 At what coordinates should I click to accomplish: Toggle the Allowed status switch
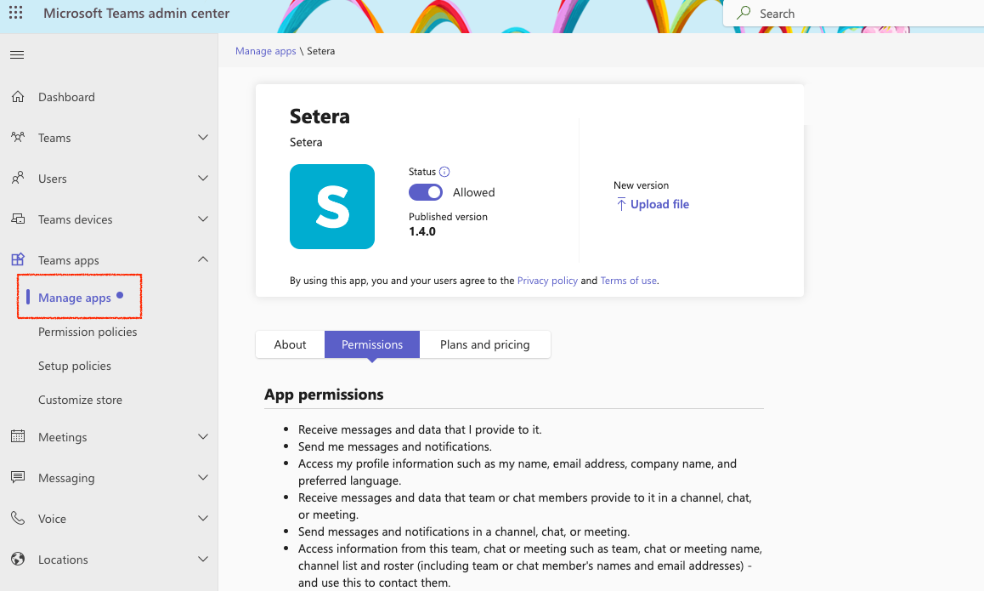coord(426,192)
